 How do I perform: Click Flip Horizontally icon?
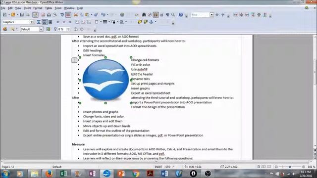[x=76, y=29]
